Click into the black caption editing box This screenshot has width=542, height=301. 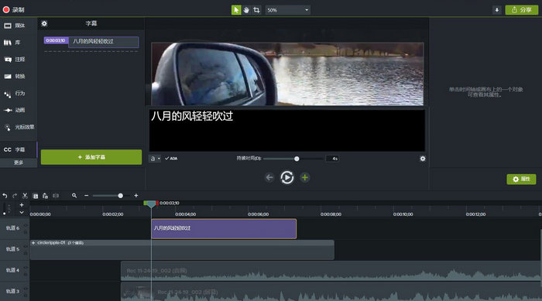(287, 130)
